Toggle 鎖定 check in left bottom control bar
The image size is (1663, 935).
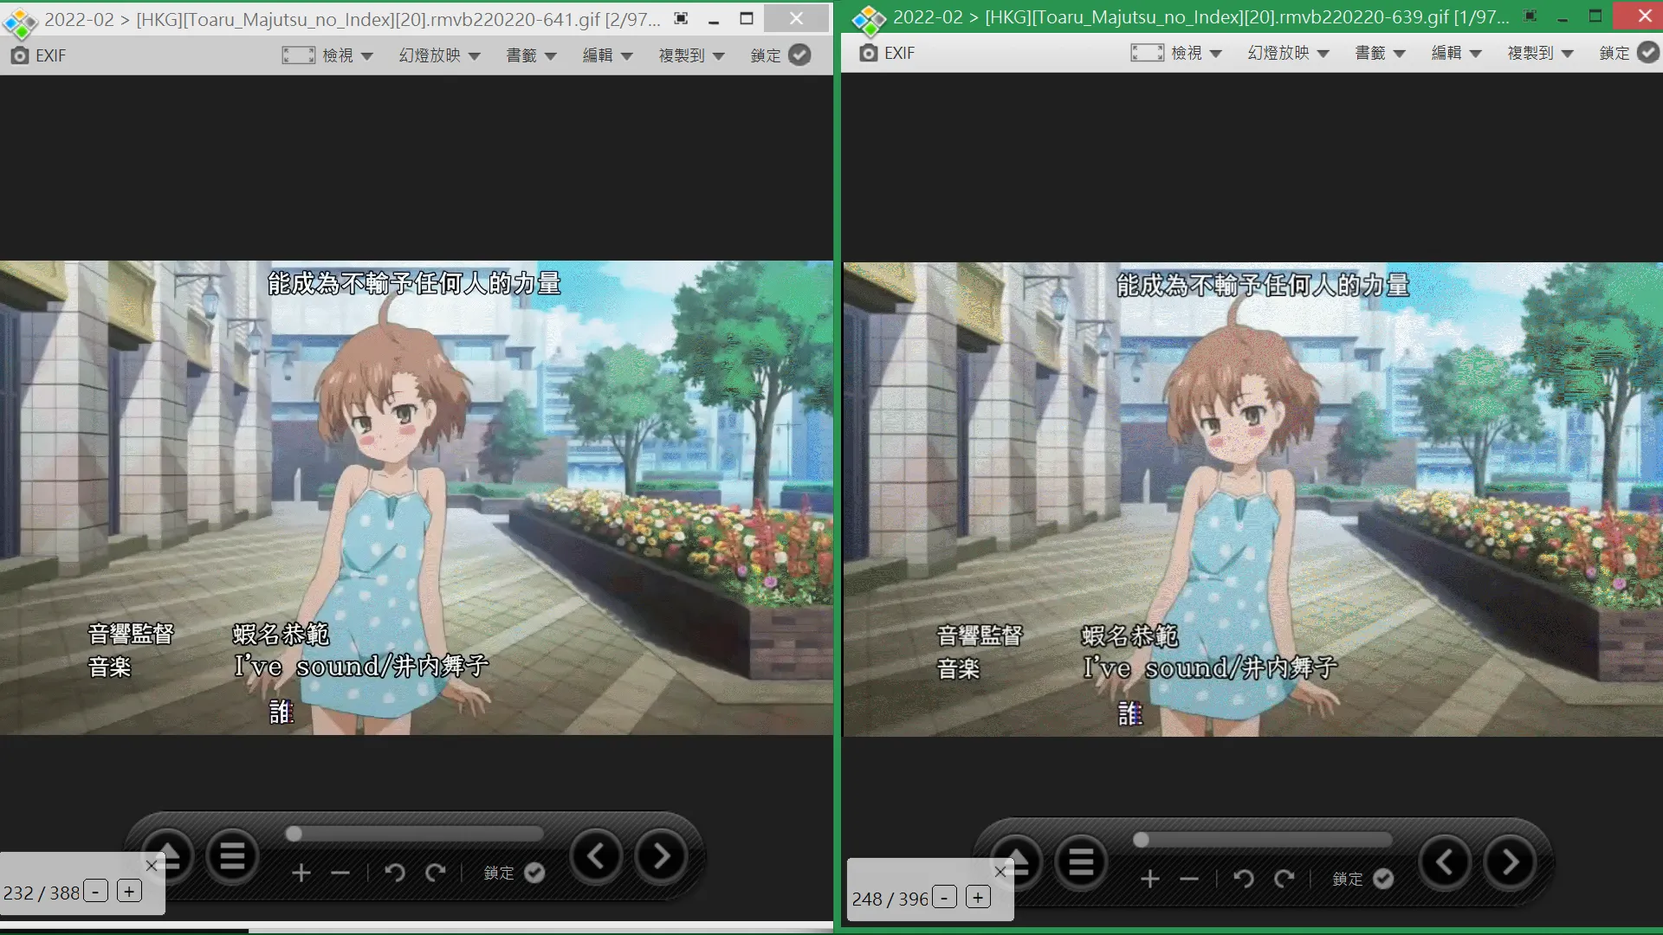(x=534, y=873)
